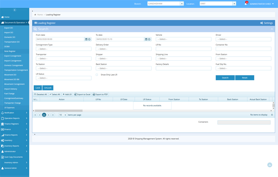Click the Home breadcrumb icon

click(35, 15)
